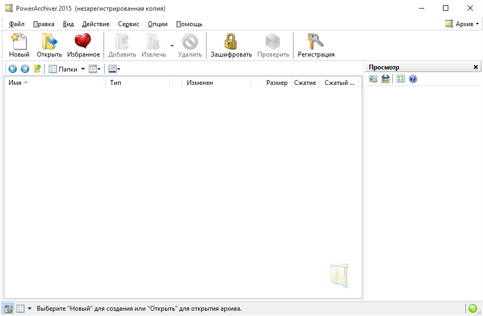
Task: Sort by the Сжатый column header
Action: coord(338,83)
